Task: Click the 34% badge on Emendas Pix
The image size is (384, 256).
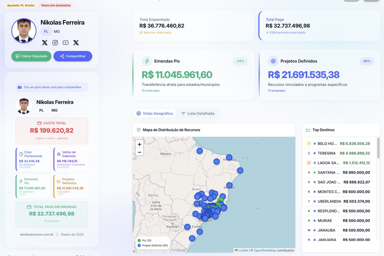Action: 241,61
